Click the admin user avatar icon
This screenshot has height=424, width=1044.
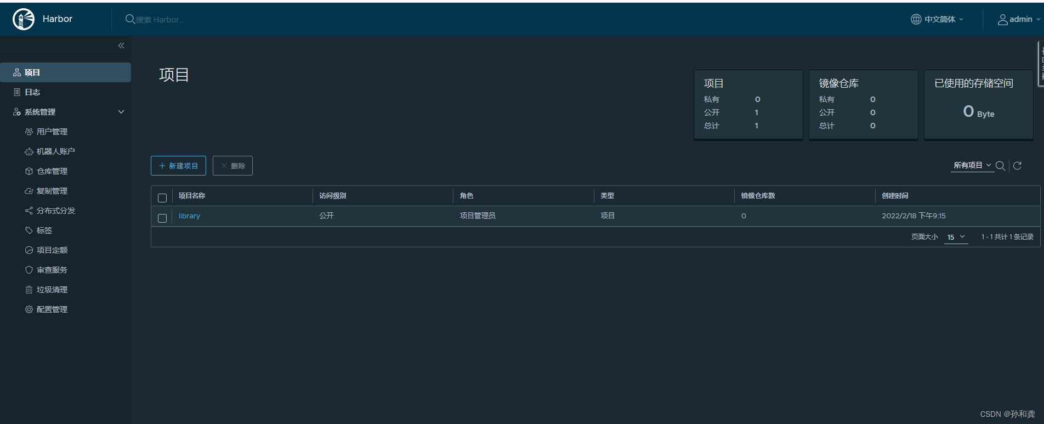pos(1002,20)
